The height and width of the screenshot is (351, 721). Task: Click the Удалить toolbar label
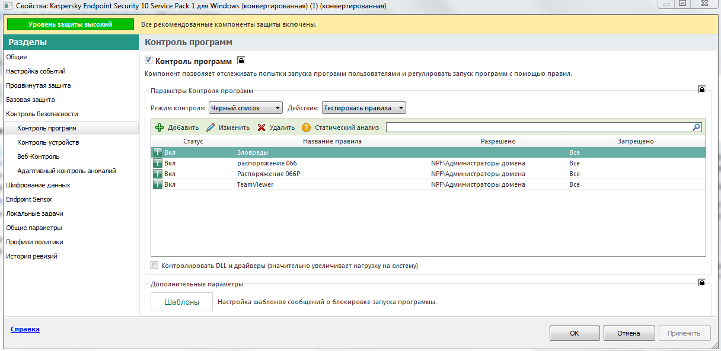point(282,127)
